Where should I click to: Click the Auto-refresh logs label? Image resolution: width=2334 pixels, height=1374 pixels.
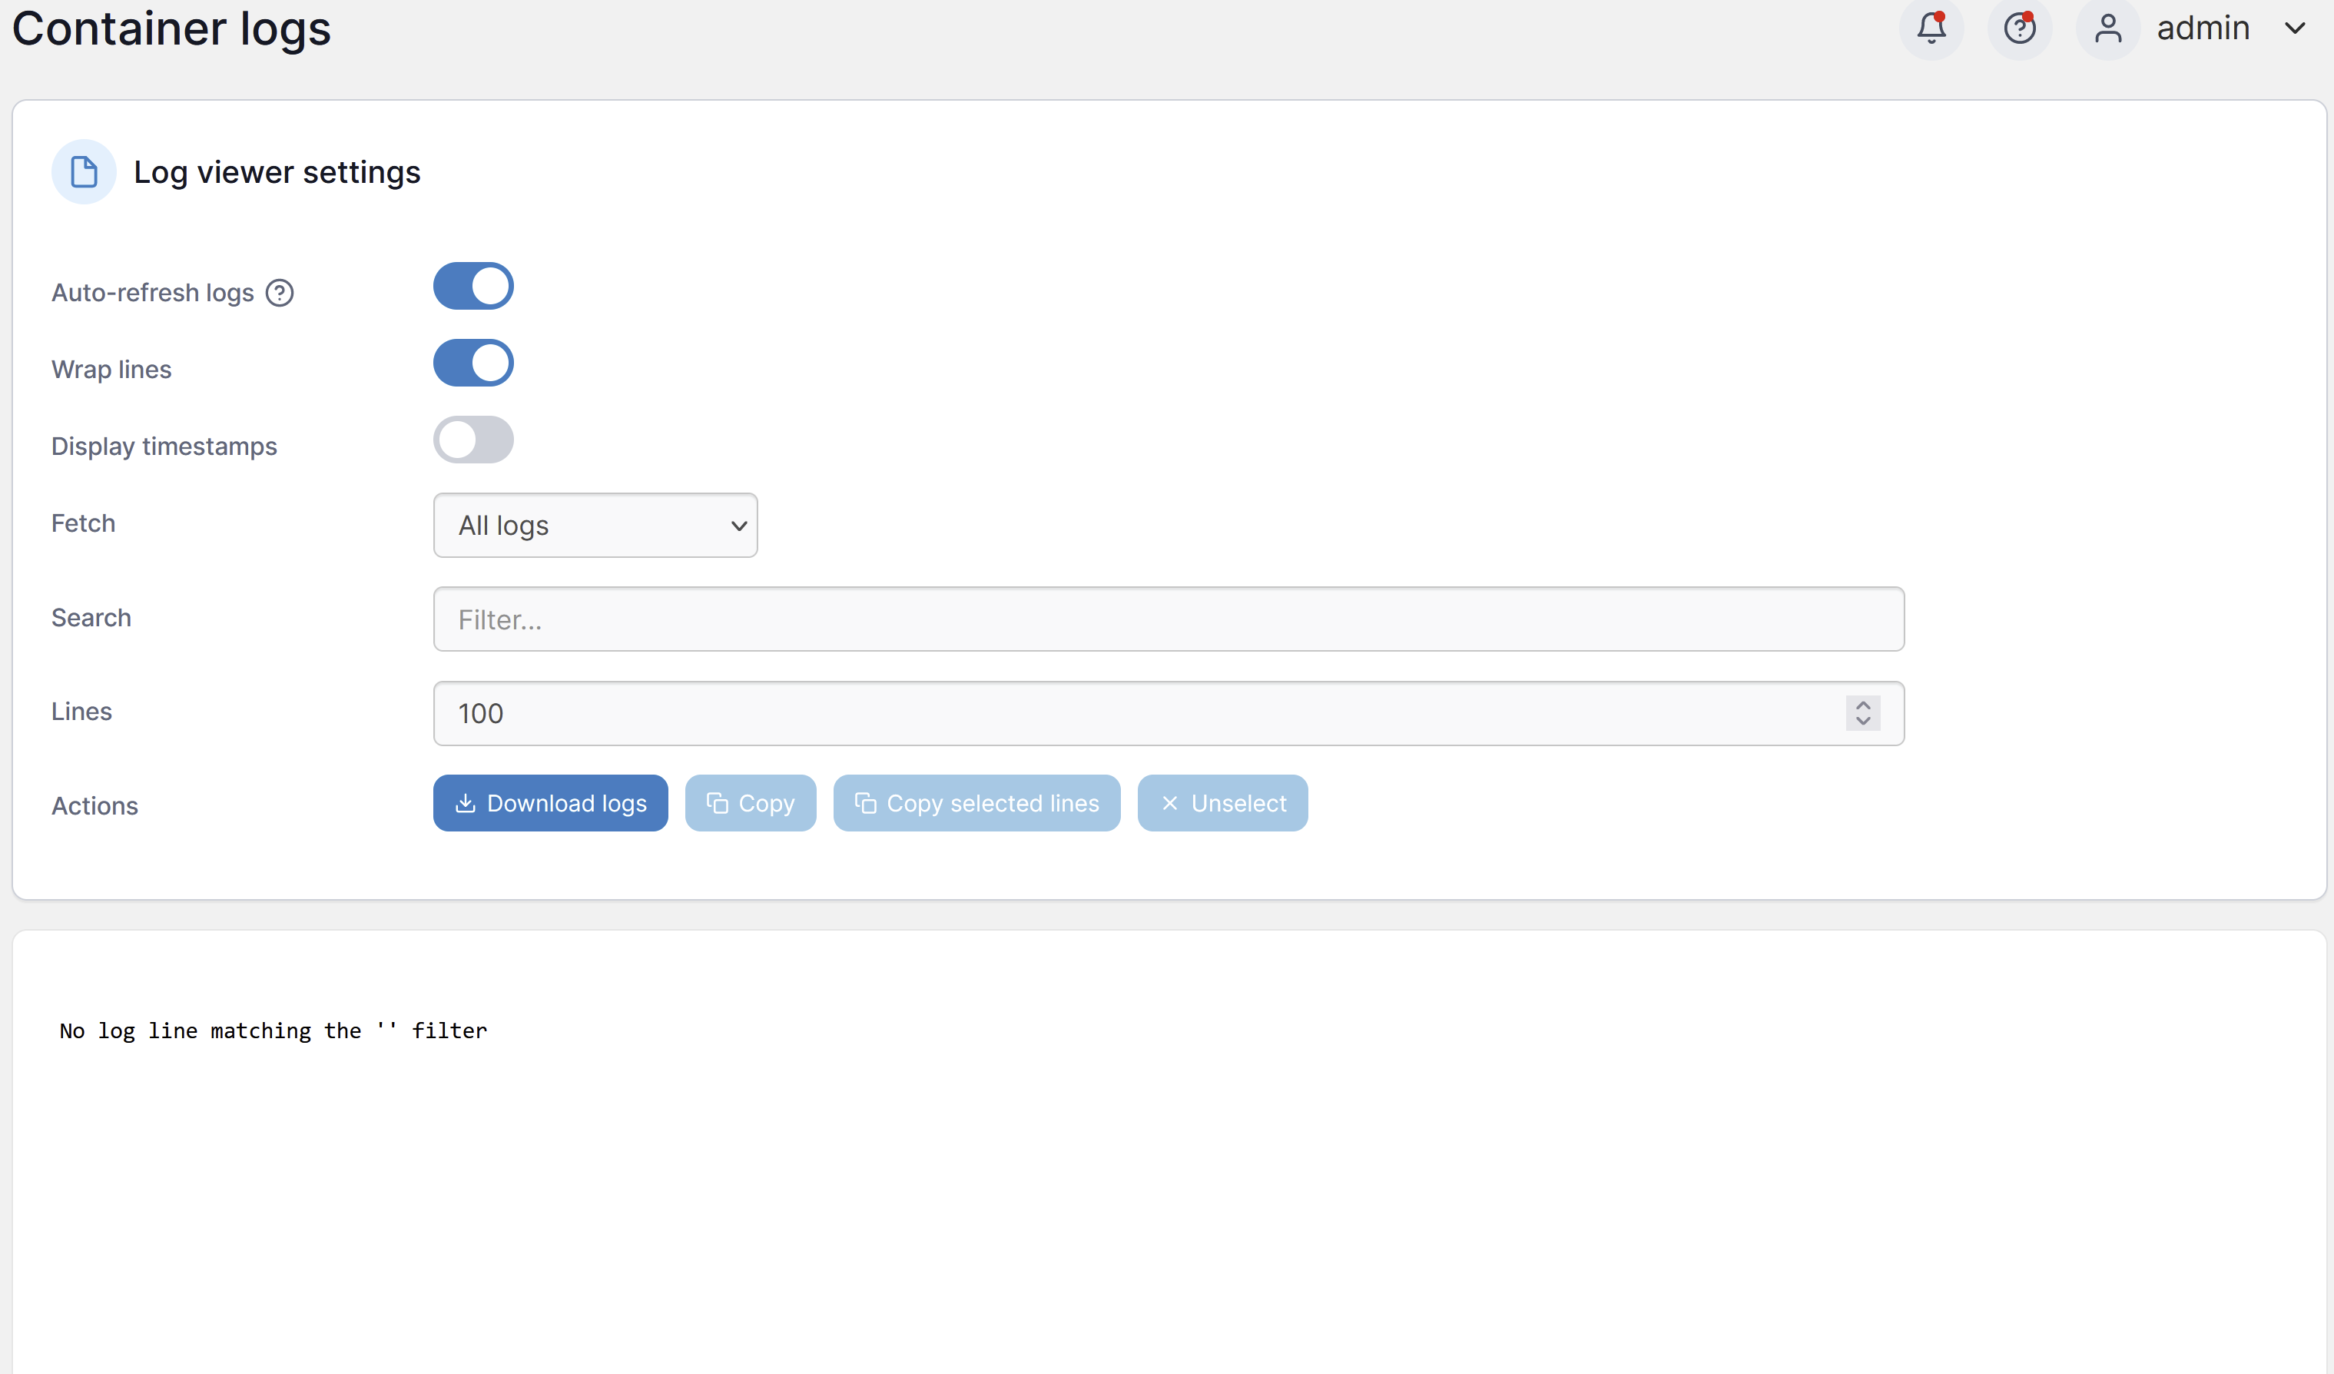pos(153,293)
